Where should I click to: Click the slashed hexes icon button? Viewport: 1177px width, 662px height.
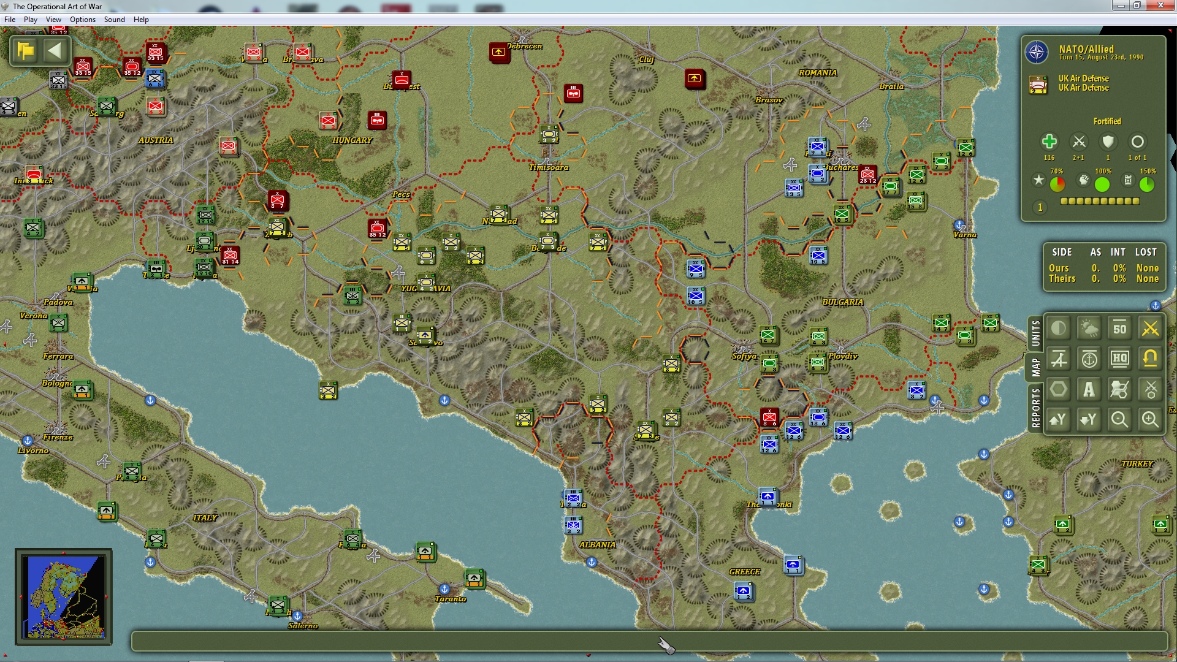(1120, 389)
